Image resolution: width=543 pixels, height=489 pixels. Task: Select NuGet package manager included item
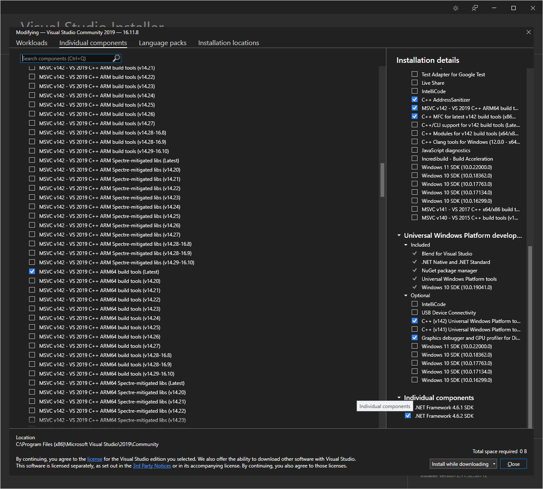450,271
